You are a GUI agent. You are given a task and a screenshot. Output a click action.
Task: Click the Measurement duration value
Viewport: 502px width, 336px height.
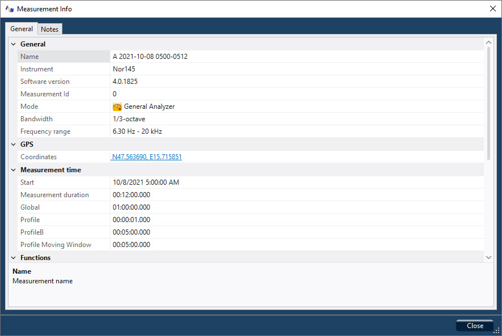pos(131,195)
